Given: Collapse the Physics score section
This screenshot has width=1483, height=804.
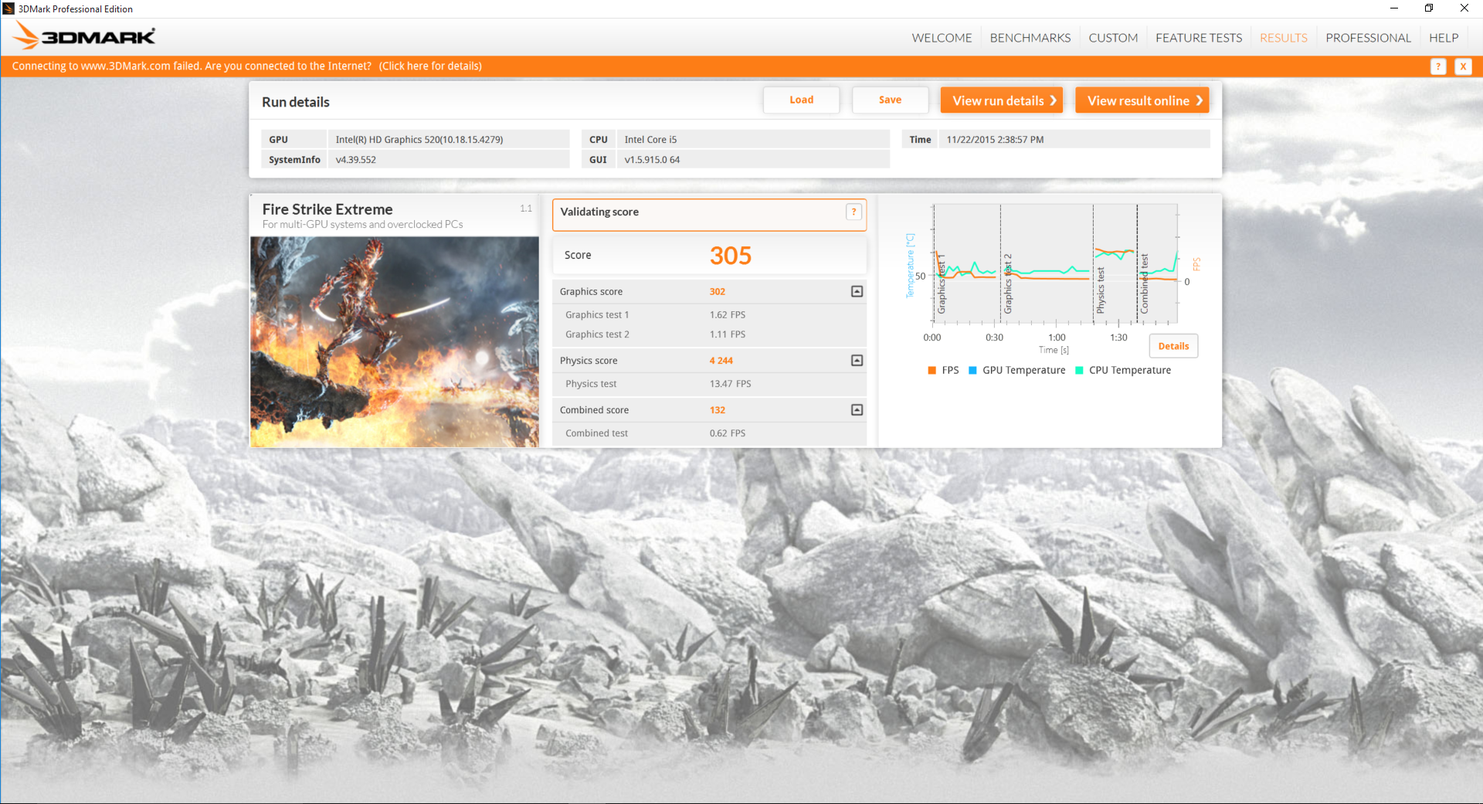Looking at the screenshot, I should tap(857, 361).
